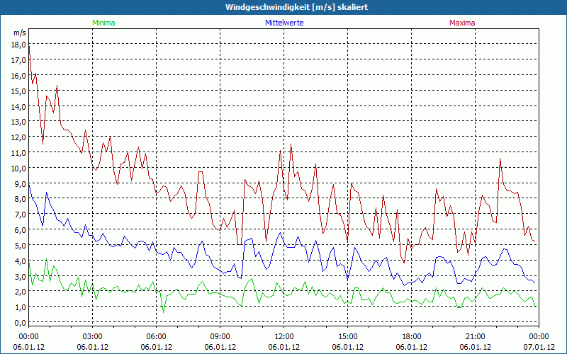Screen dimensions: 567x354
Task: Click the 3,0 y-axis value
Action: pyautogui.click(x=21, y=276)
